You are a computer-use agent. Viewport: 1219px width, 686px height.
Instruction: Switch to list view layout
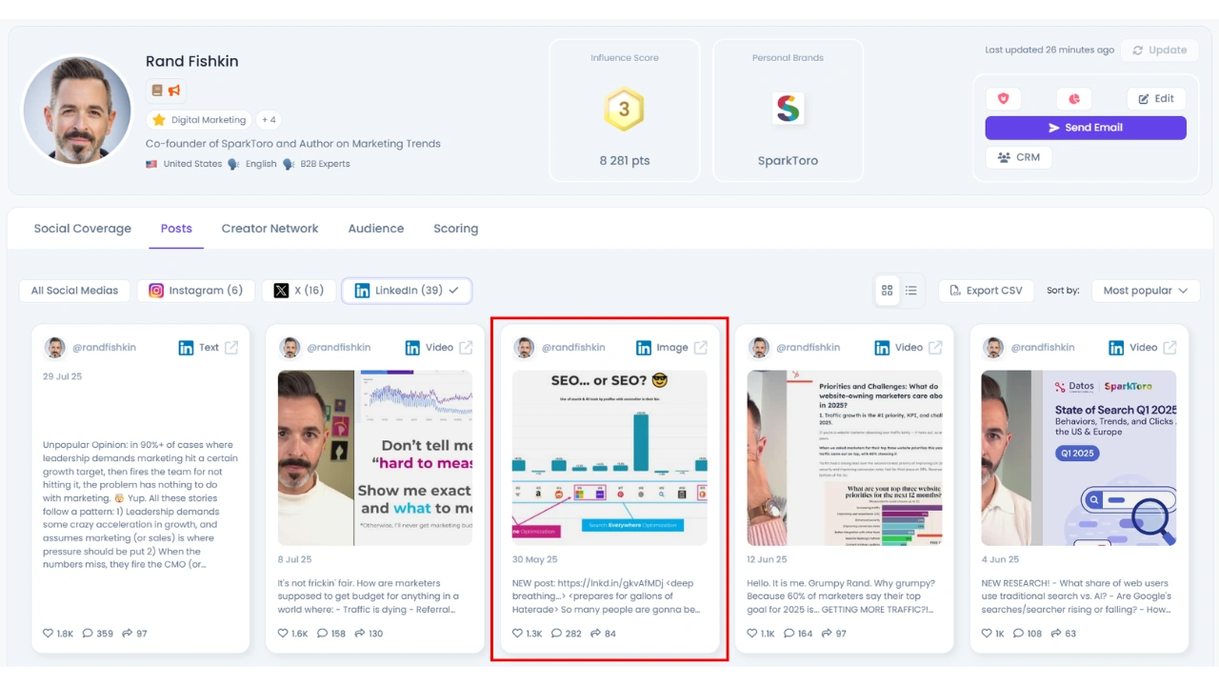911,291
